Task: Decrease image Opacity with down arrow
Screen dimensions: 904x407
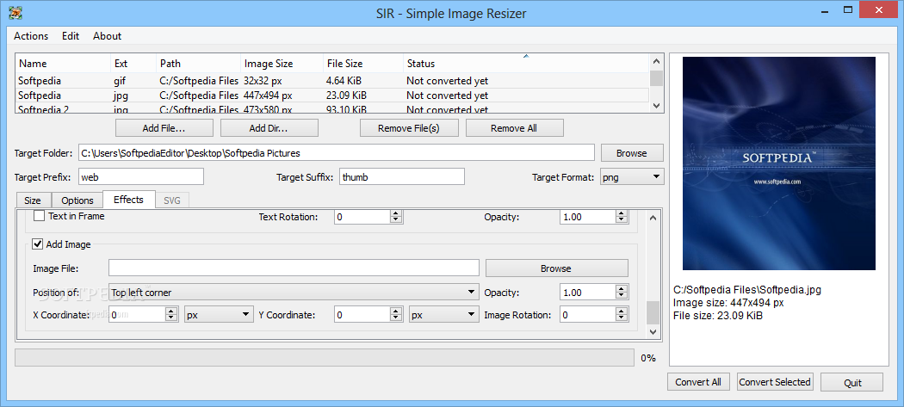Action: 622,296
